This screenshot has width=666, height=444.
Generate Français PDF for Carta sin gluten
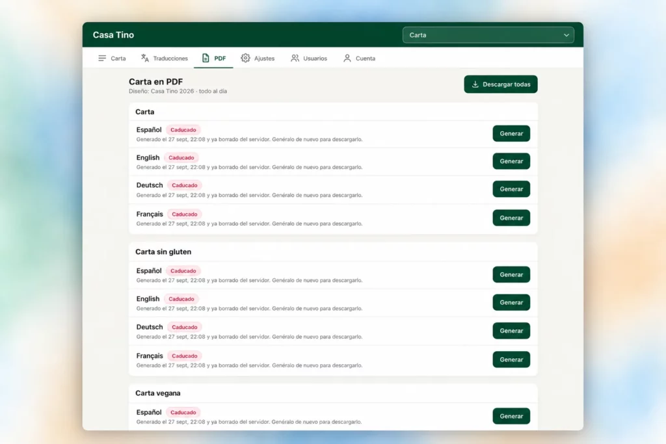coord(511,359)
